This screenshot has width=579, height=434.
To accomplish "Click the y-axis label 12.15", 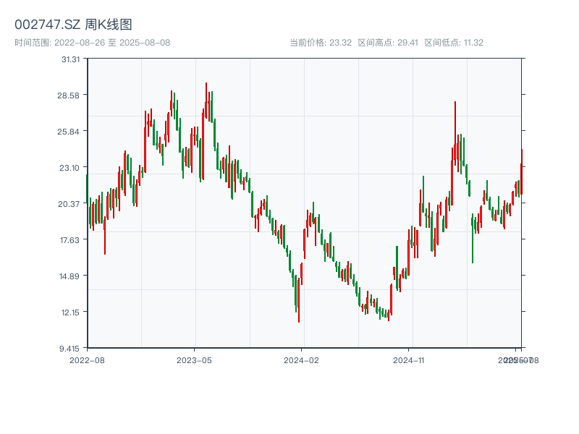I will (70, 312).
